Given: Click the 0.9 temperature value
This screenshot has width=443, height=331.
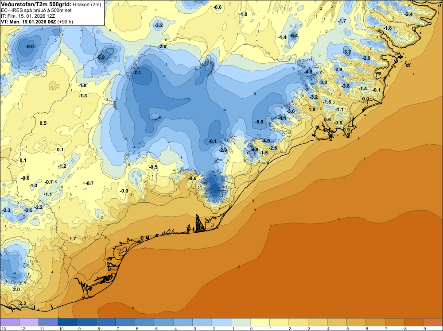Looking at the screenshot, I should tap(346, 130).
